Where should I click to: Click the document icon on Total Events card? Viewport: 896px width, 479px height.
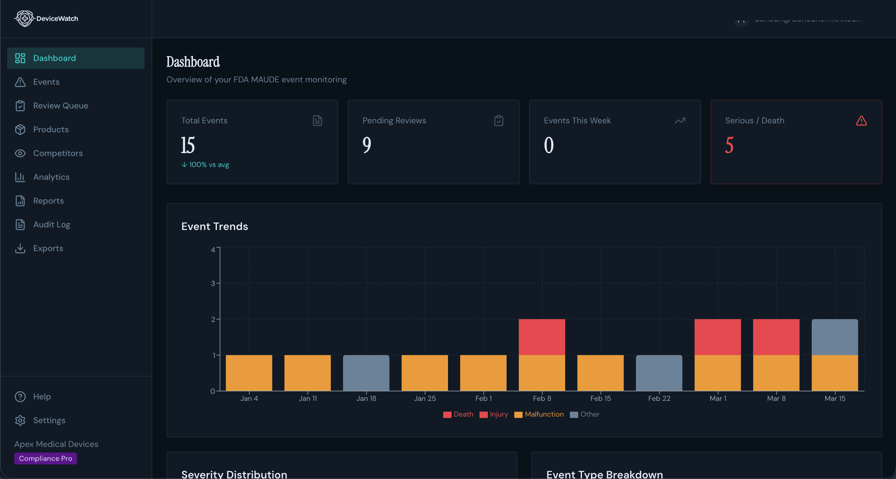pos(317,121)
